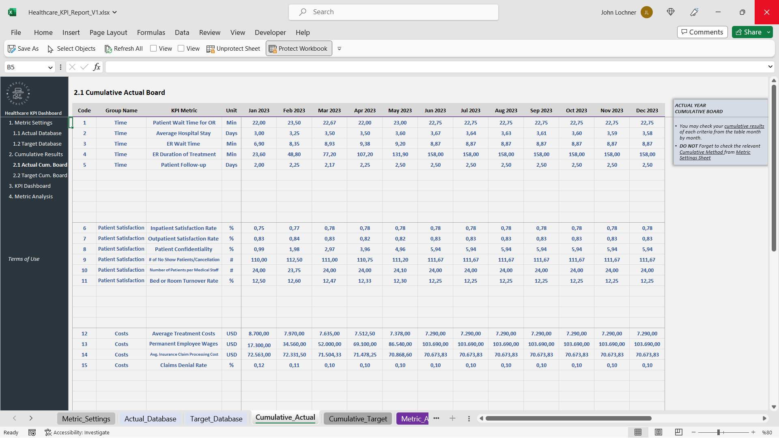
Task: Click John Lochner account avatar
Action: [x=647, y=12]
